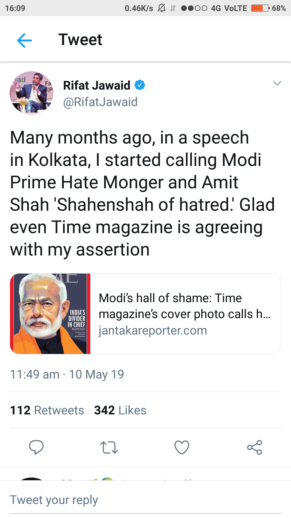
Task: Tap the Rifat Jawaid display name
Action: coord(97,85)
